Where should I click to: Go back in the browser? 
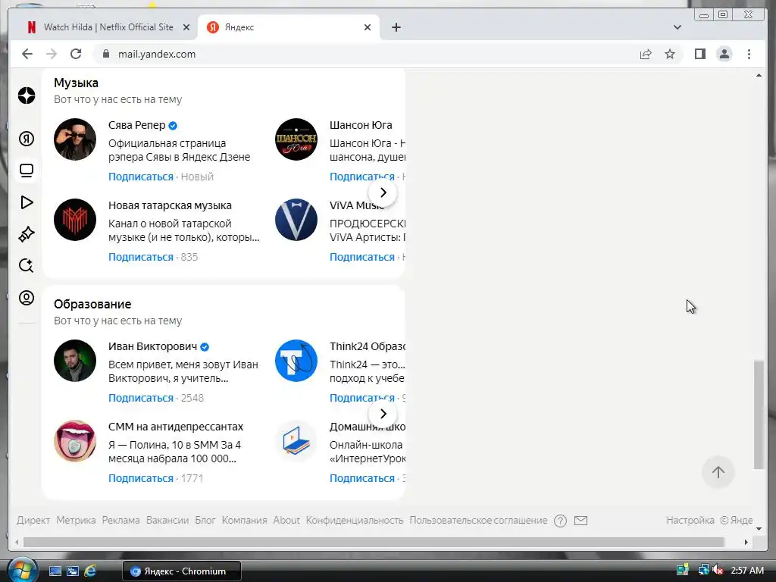[x=27, y=54]
